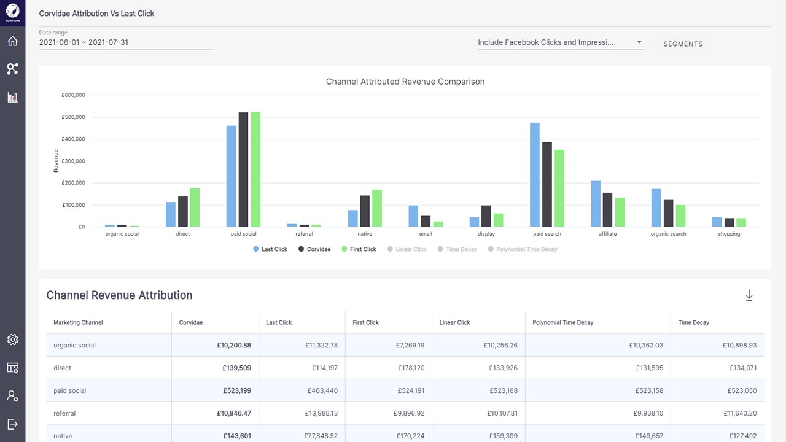Enable the Polynomial Time Decay legend series
786x442 pixels.
(523, 249)
